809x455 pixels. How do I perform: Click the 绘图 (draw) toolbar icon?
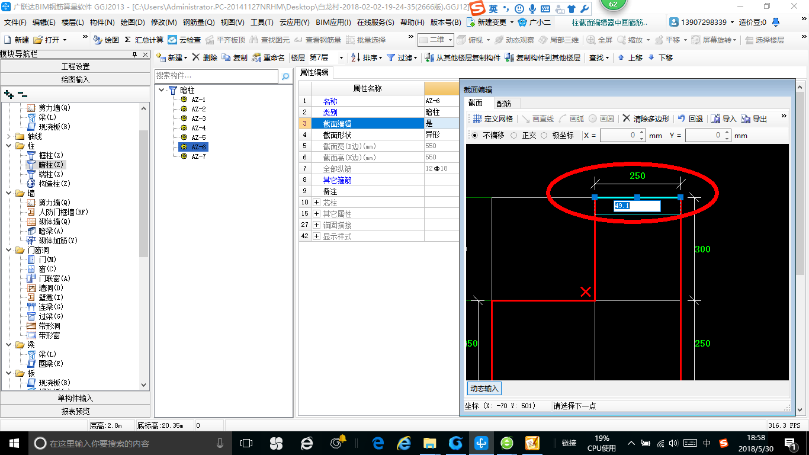(97, 40)
